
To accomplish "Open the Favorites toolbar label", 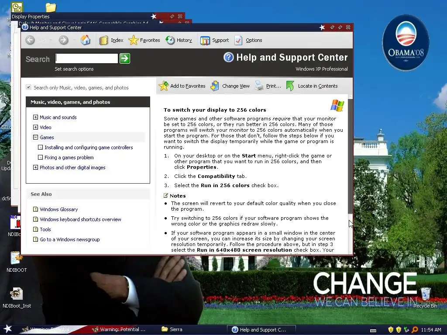I will pos(150,40).
